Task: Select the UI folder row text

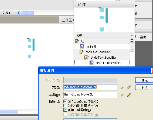Action: pos(83,41)
